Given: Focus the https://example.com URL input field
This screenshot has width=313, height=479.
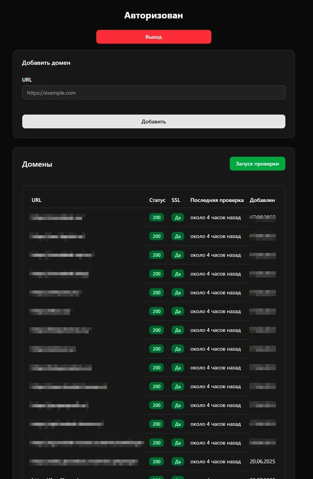Looking at the screenshot, I should point(153,92).
